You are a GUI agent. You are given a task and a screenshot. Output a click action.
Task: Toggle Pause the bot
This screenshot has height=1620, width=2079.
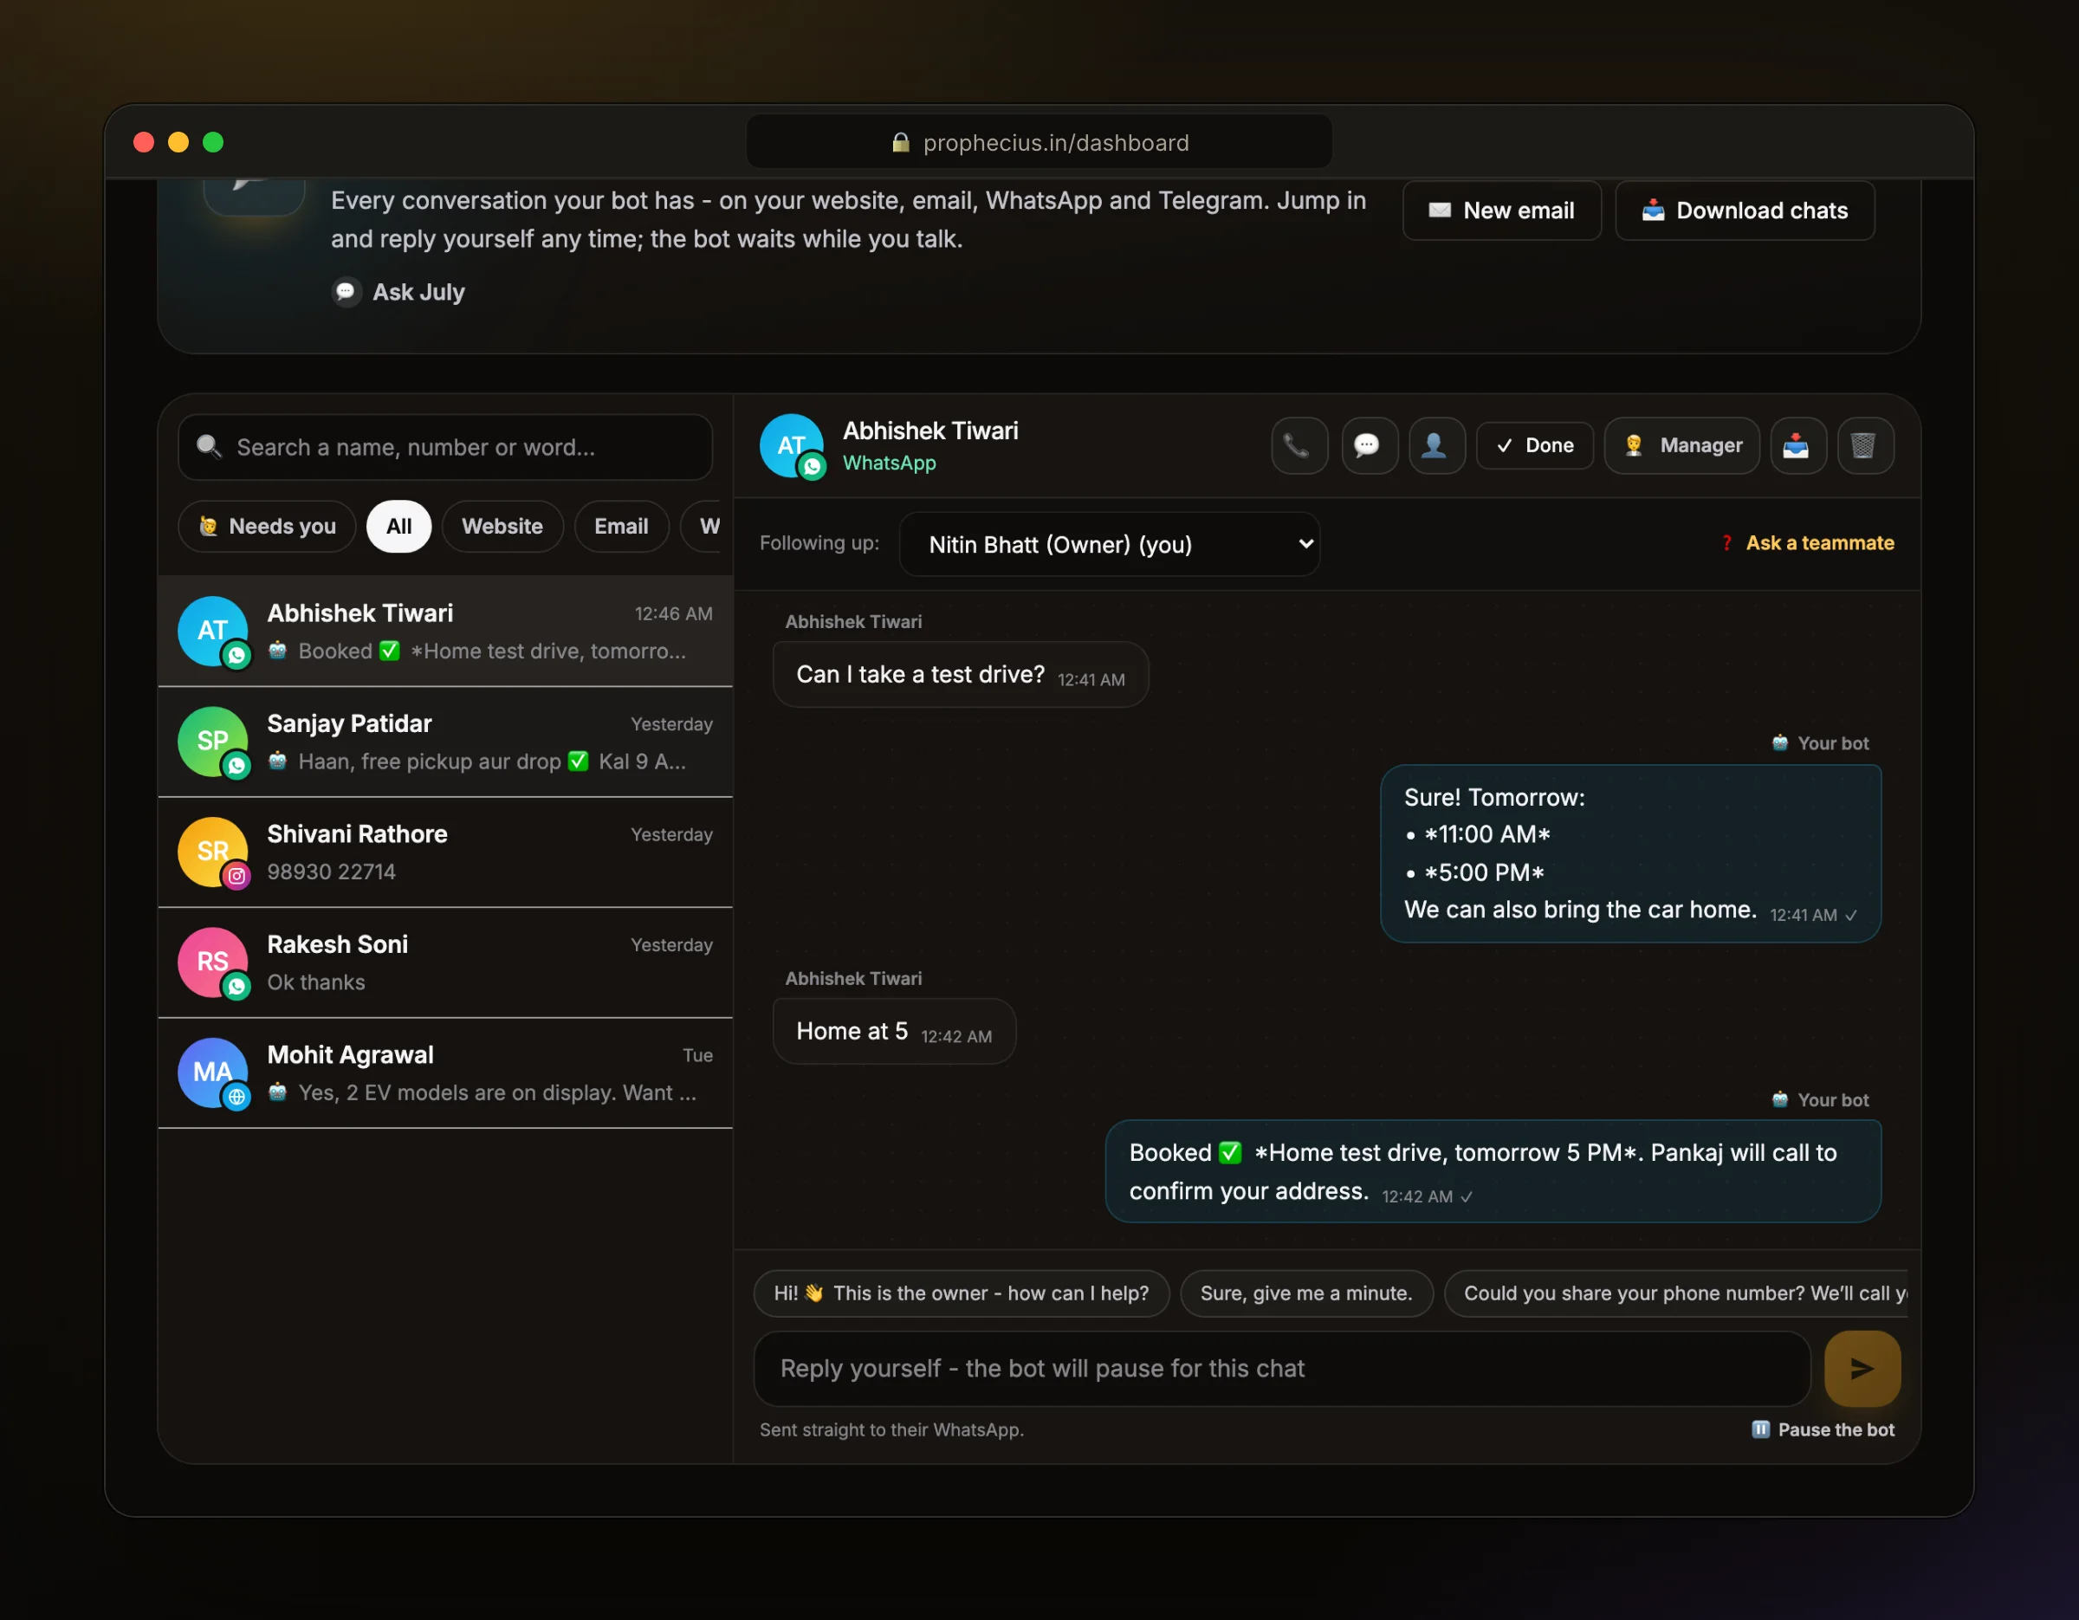point(1823,1429)
